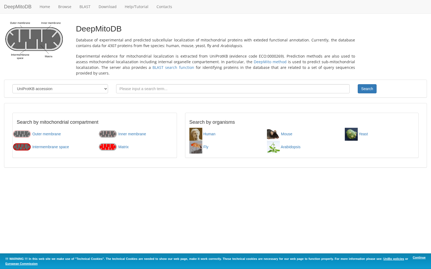
Task: Open the UniBo policies link
Action: (394, 259)
